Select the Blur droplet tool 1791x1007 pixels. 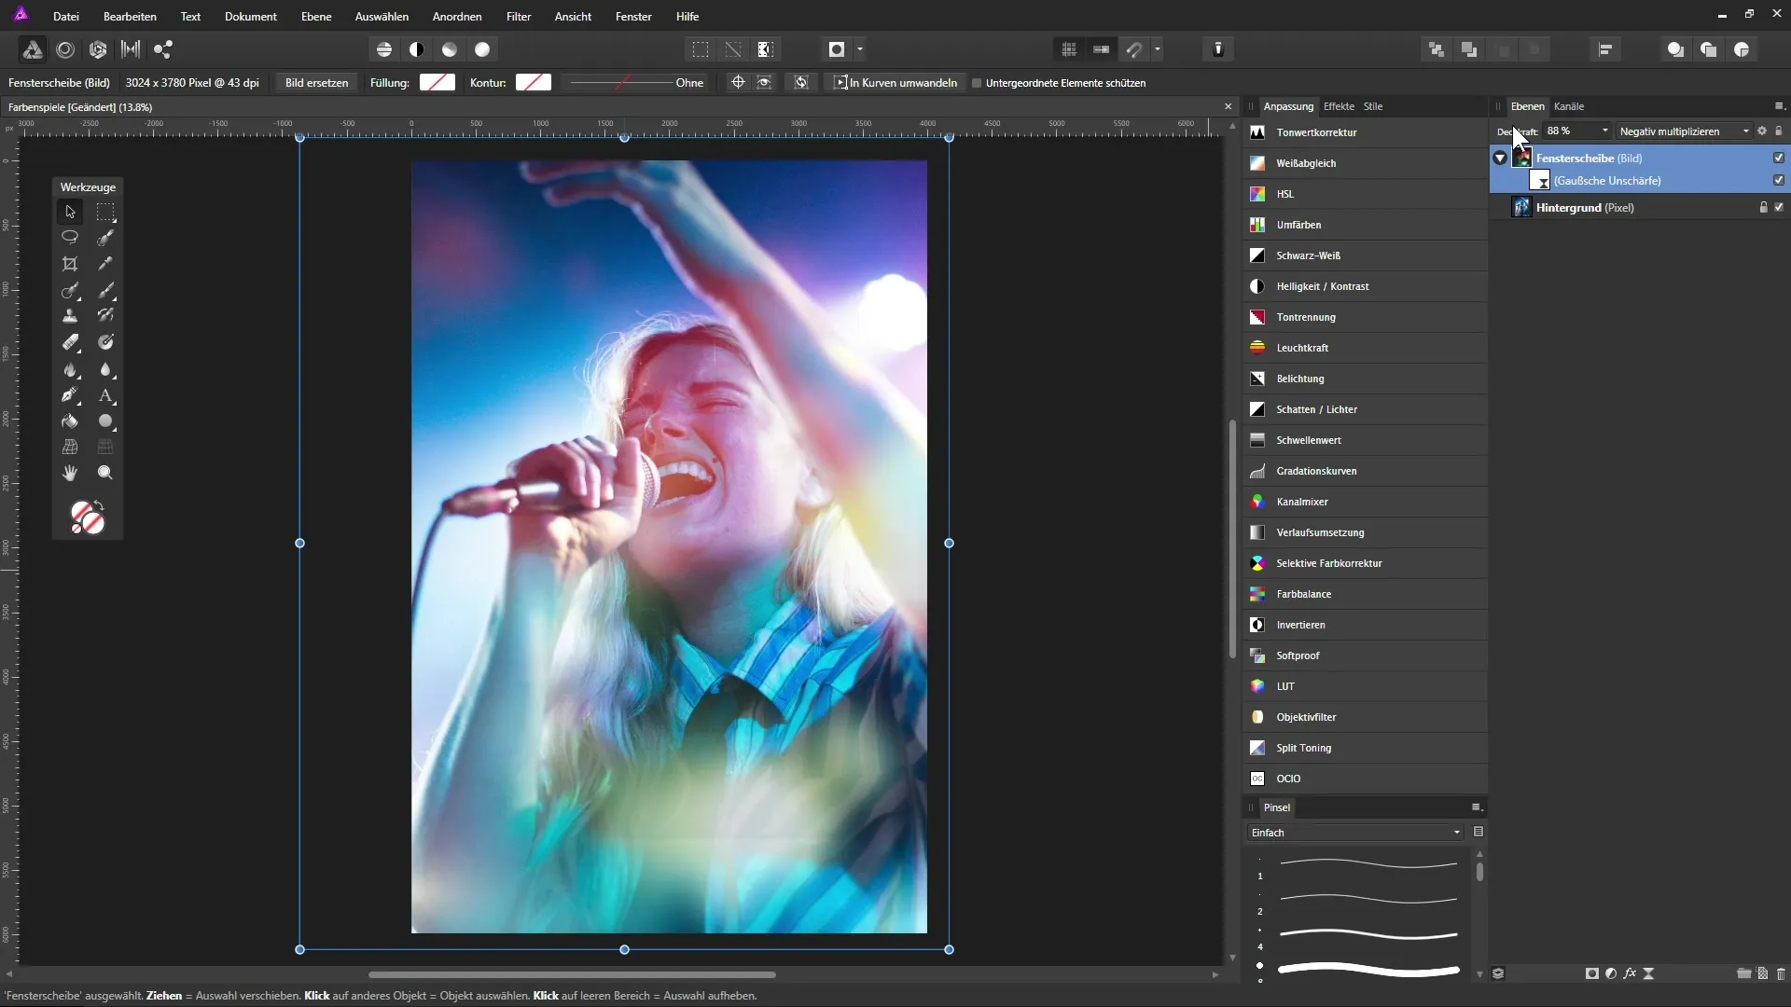tap(105, 369)
